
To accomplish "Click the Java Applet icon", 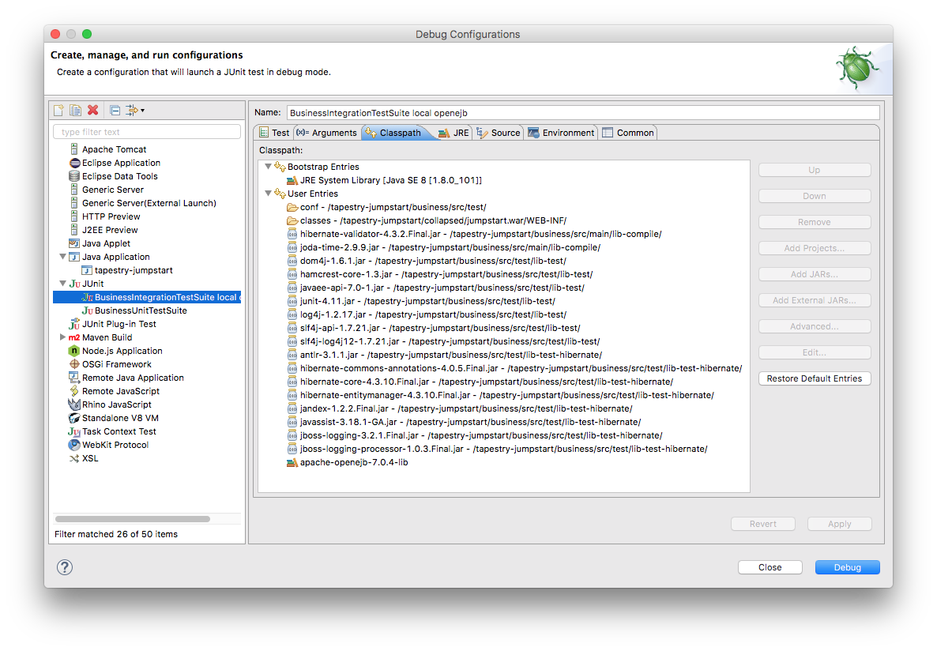I will tap(74, 243).
